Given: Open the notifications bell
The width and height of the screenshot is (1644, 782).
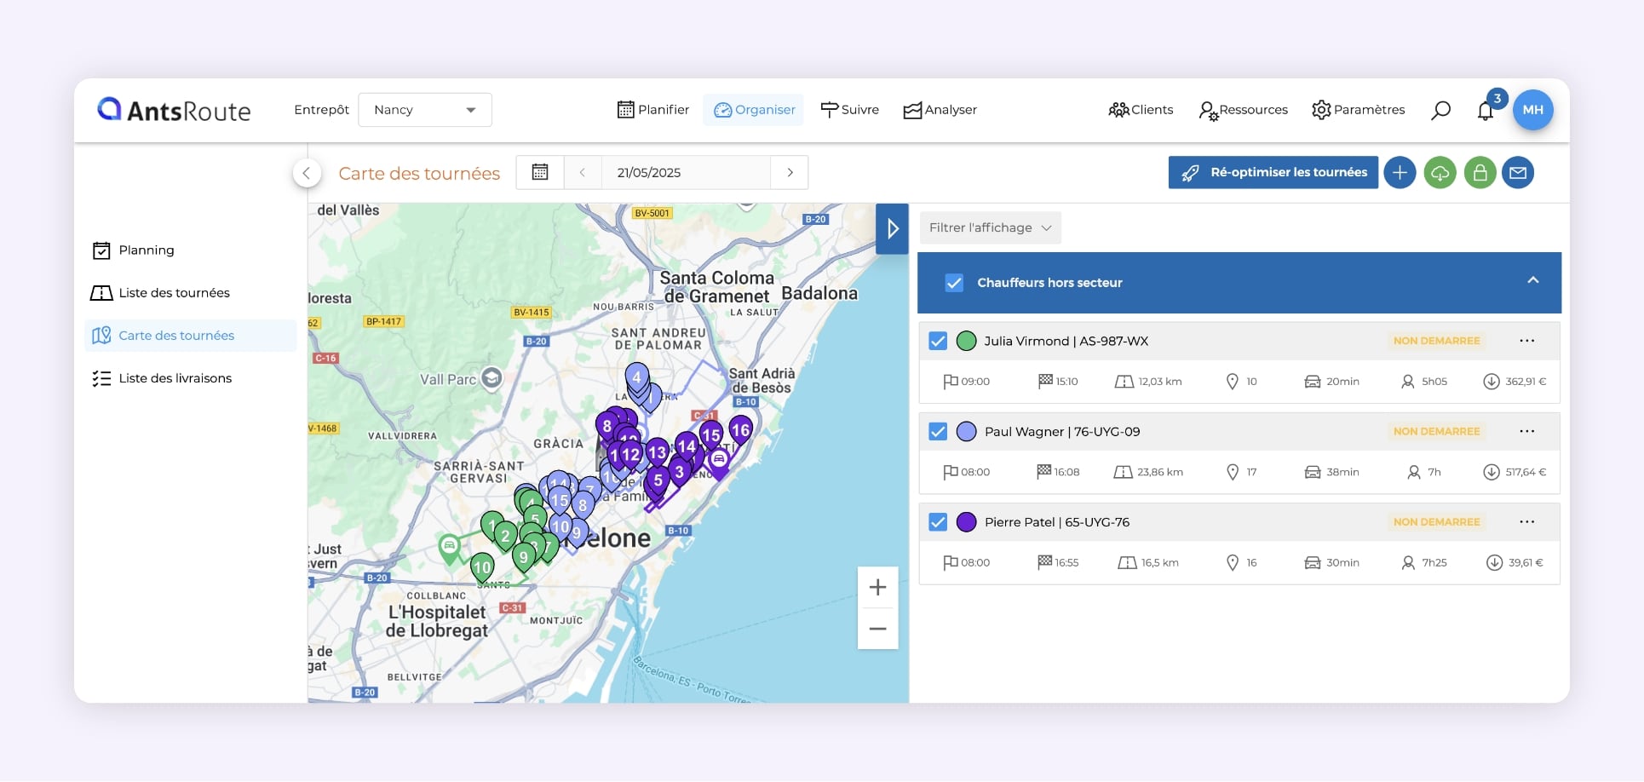Looking at the screenshot, I should click(1486, 111).
